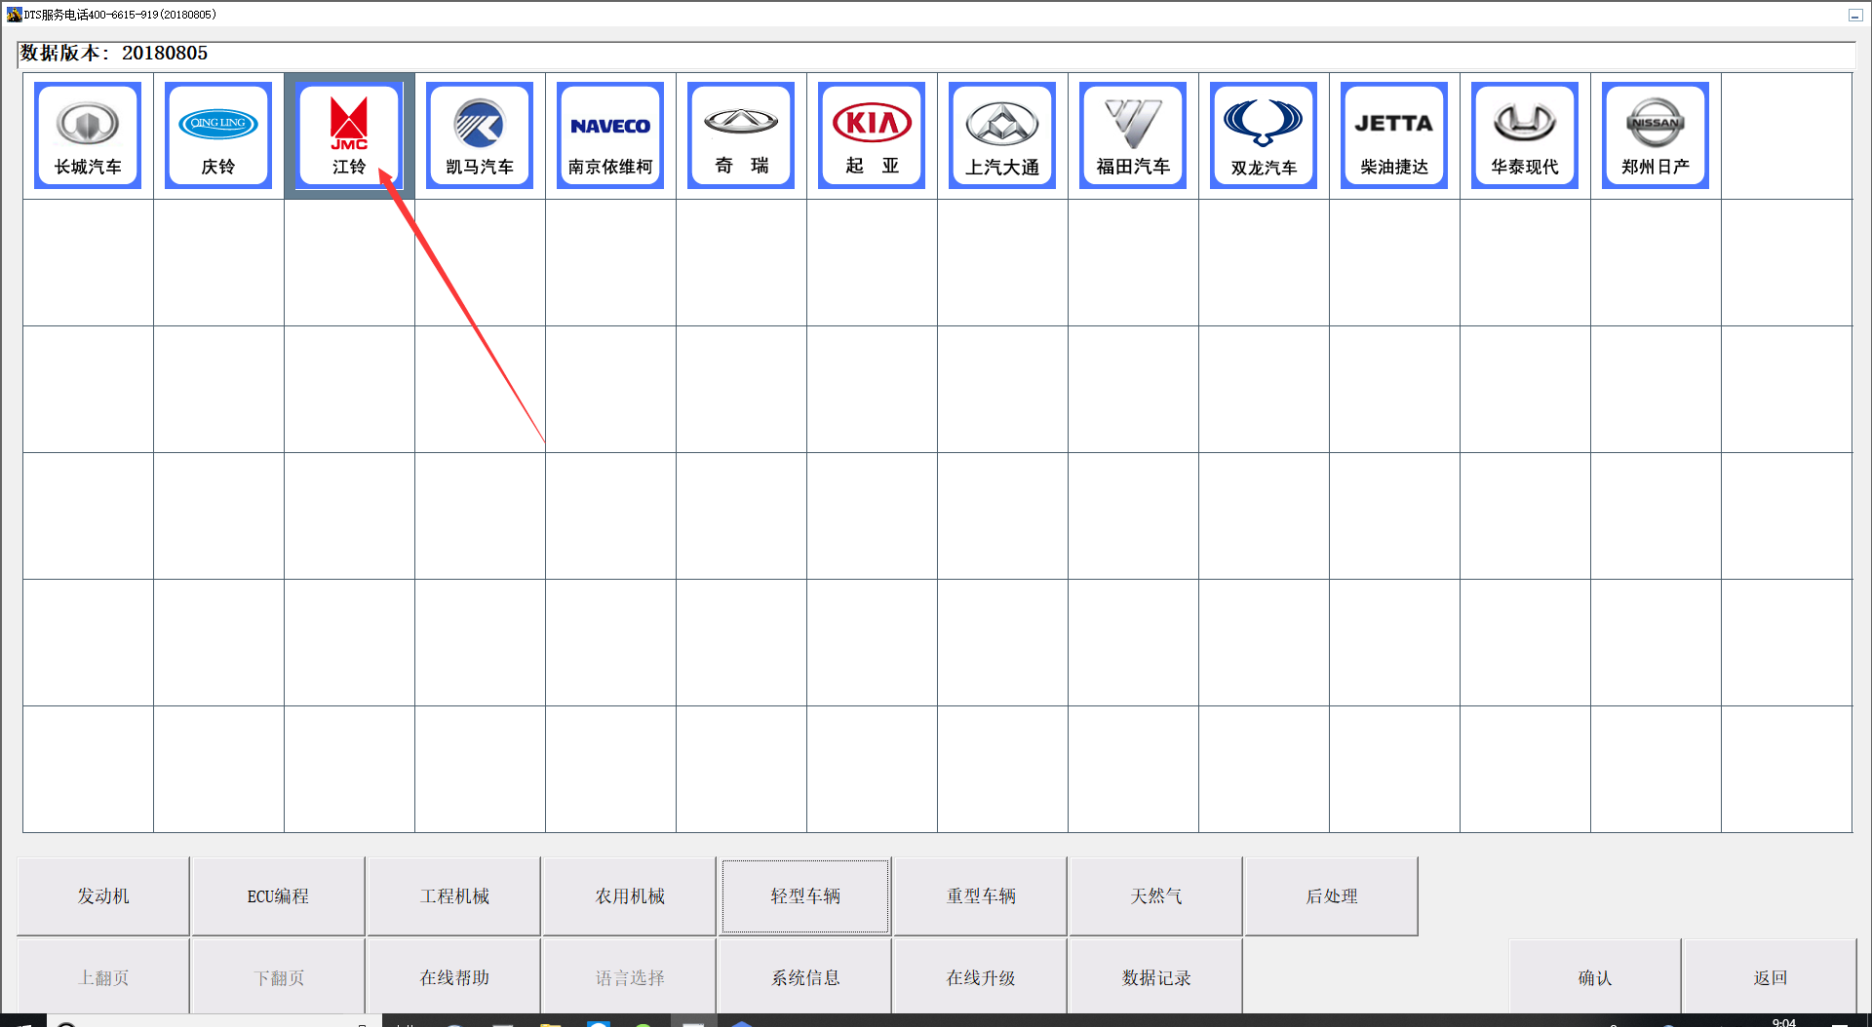The width and height of the screenshot is (1872, 1027).
Task: Select the 轻型车辆 category
Action: click(x=805, y=896)
